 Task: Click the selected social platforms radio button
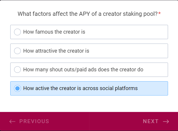pos(18,88)
